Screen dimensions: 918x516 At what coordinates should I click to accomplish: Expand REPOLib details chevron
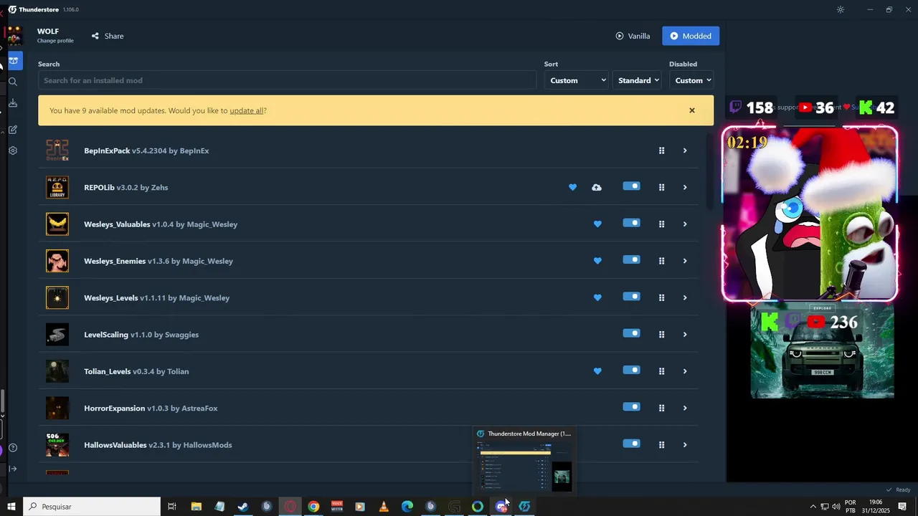[x=685, y=187]
